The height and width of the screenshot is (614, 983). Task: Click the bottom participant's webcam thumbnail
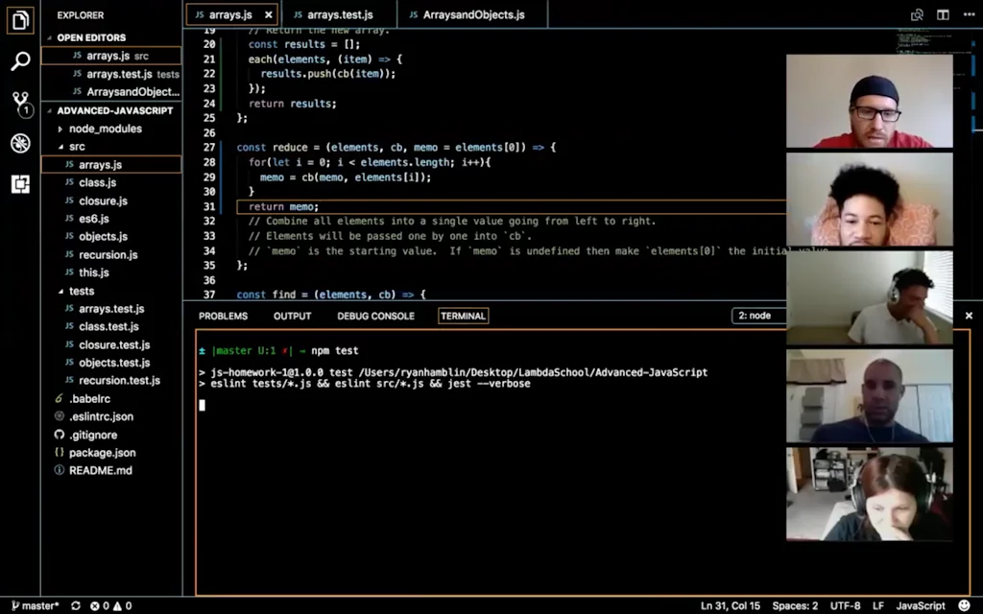point(869,493)
